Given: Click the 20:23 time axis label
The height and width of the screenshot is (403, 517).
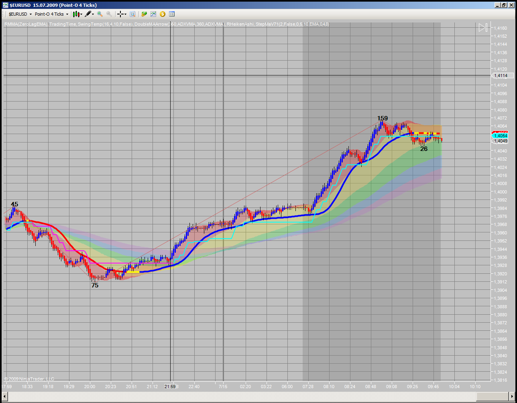Looking at the screenshot, I should pyautogui.click(x=110, y=387).
